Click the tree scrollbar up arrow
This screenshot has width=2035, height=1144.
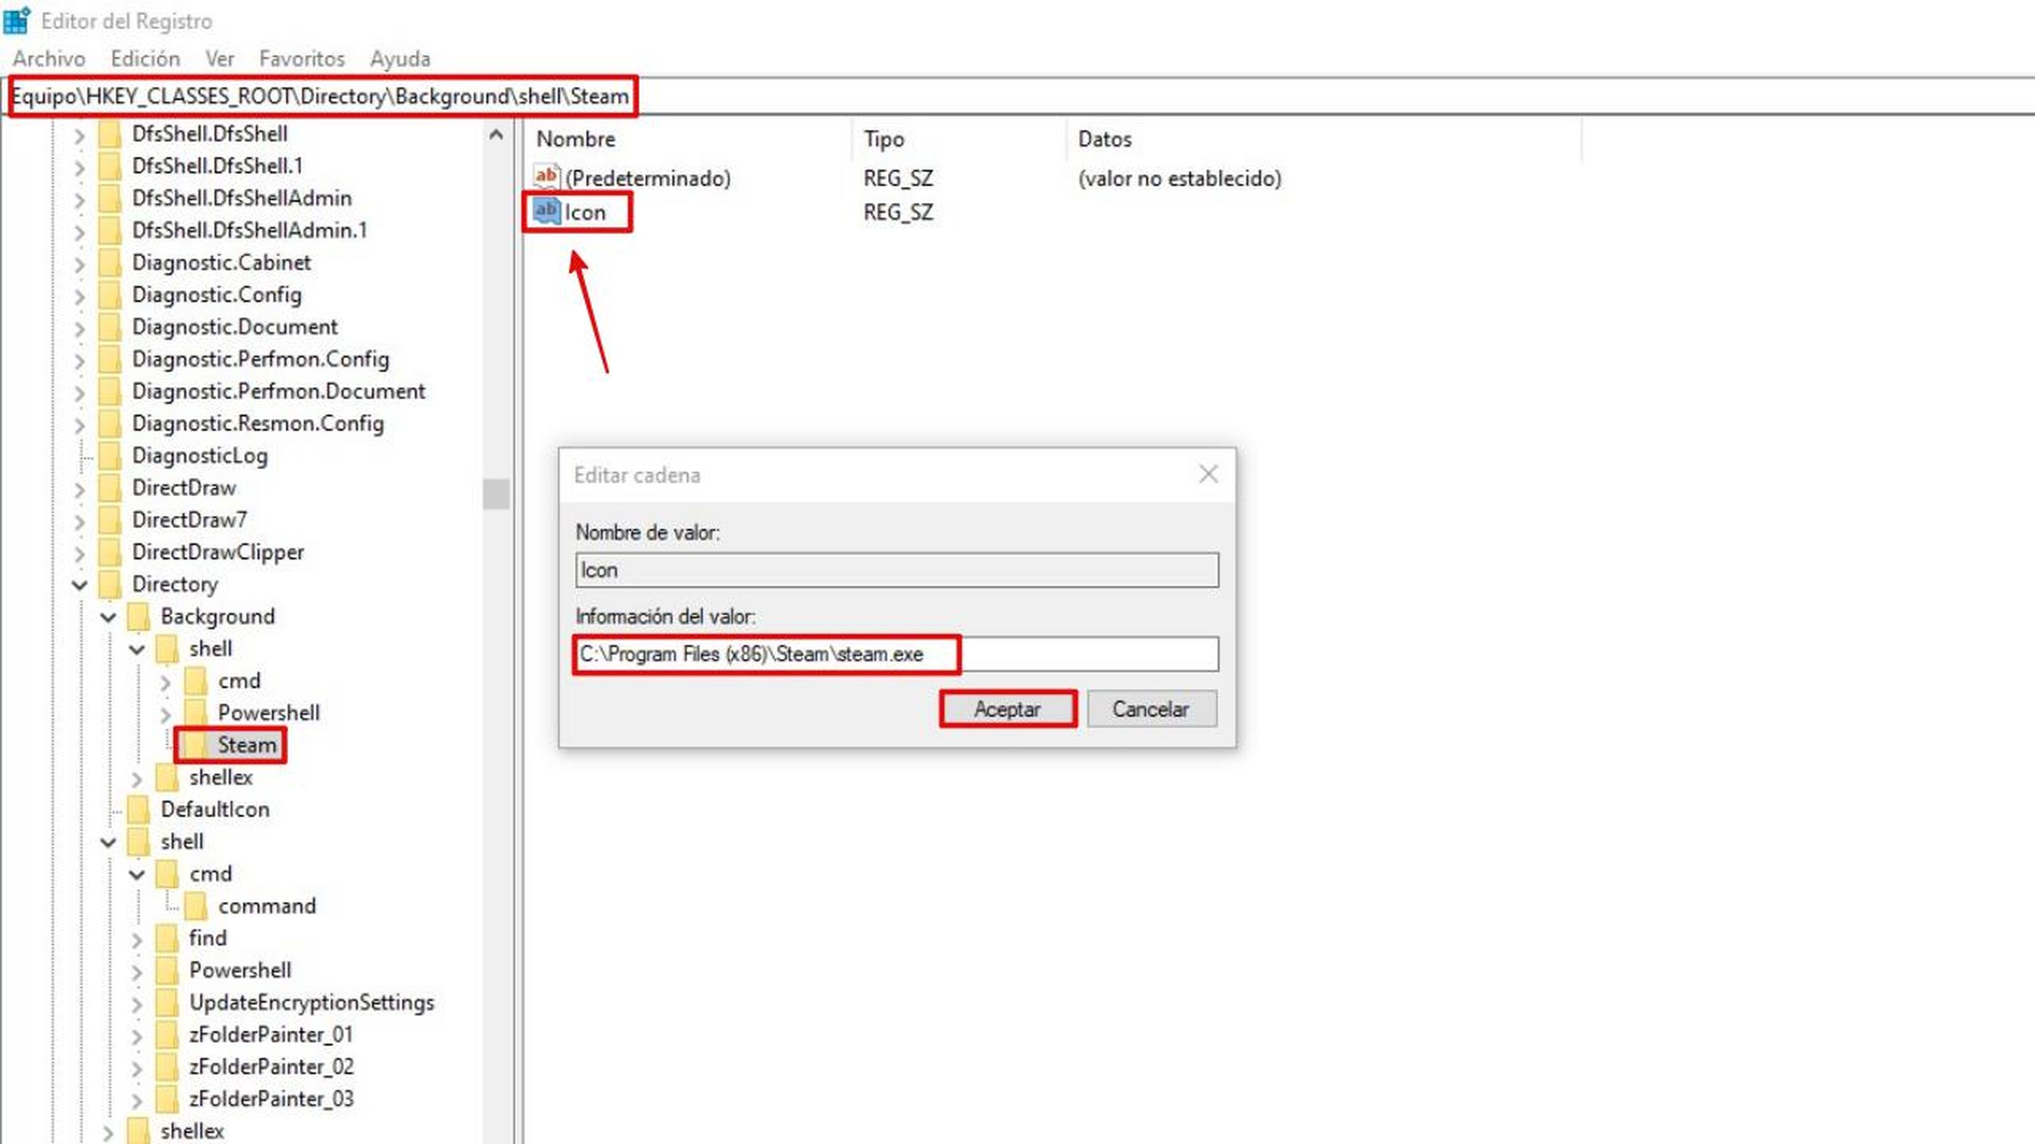pos(496,135)
